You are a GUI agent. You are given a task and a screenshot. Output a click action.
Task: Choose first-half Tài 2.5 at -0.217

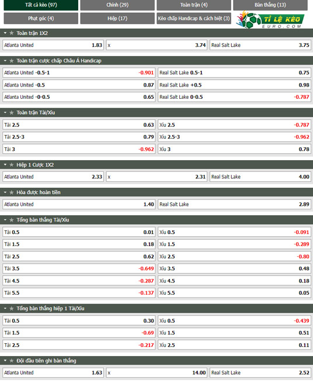point(79,345)
